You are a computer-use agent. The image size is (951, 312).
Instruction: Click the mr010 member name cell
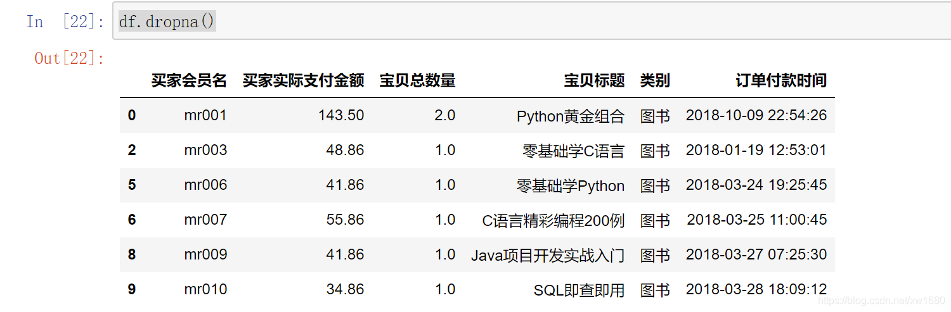pyautogui.click(x=205, y=289)
